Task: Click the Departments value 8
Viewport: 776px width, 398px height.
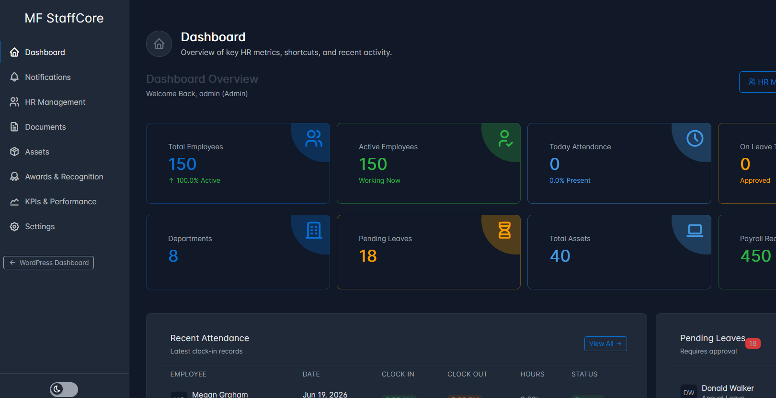Action: tap(173, 256)
